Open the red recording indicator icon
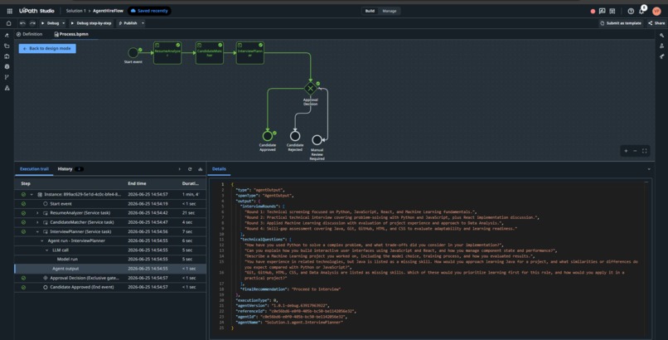 coord(593,12)
